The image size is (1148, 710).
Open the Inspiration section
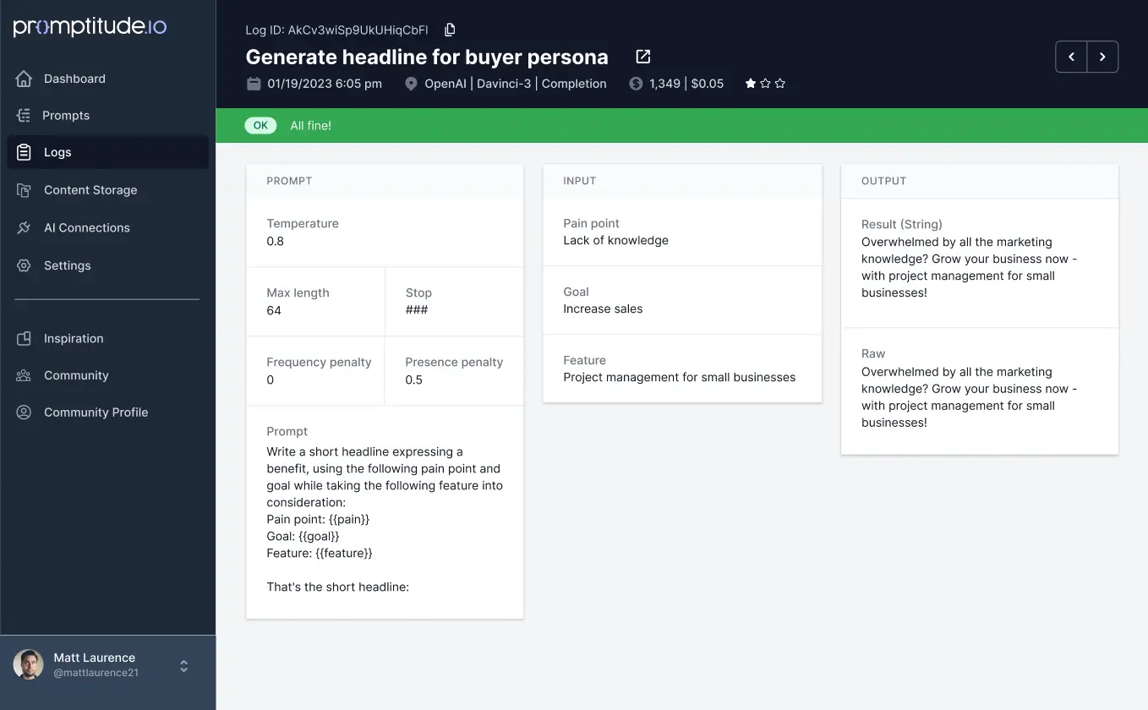[x=74, y=338]
